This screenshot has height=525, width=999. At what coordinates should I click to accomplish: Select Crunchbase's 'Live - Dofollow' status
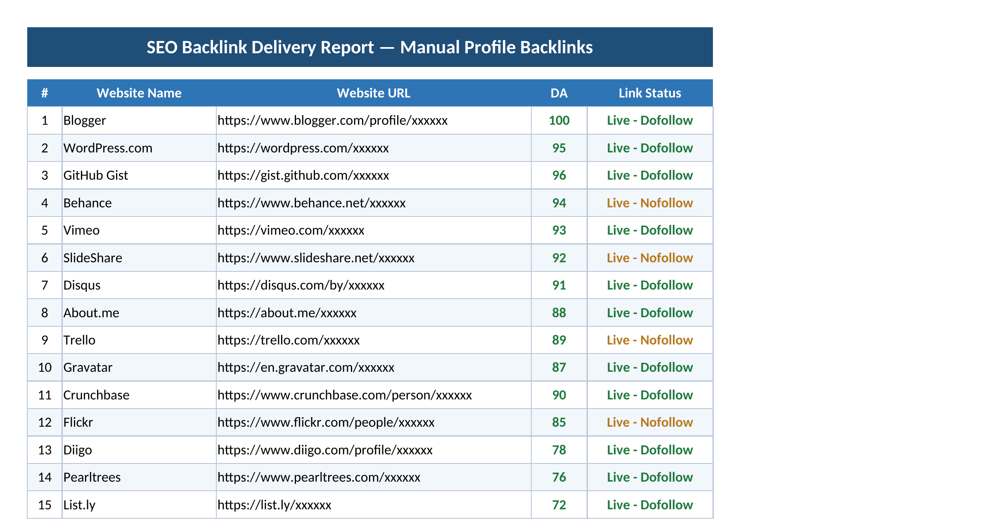[650, 395]
